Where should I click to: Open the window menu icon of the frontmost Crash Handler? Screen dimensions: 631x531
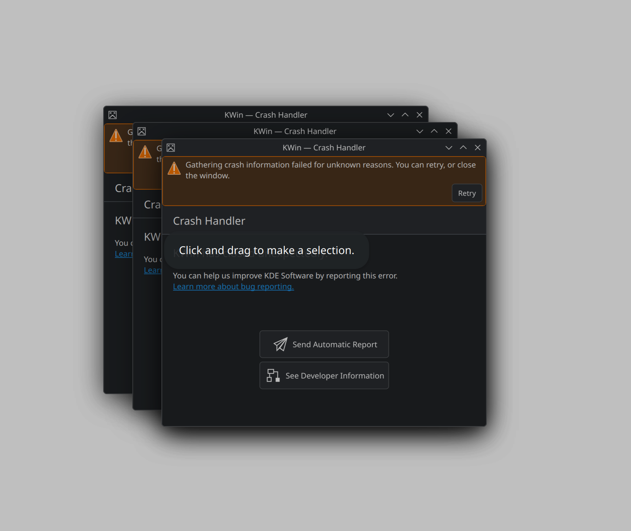pos(171,148)
